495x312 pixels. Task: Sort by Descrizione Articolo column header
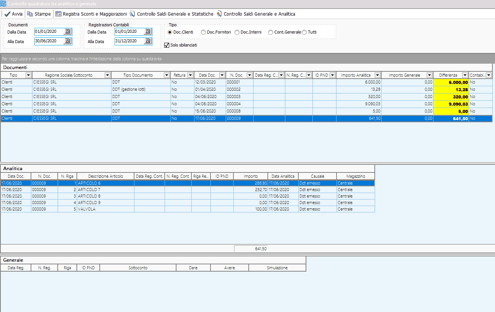pos(105,176)
